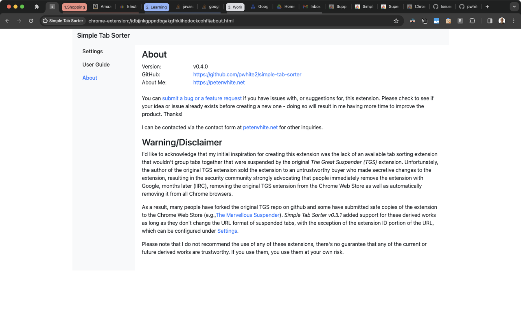Image resolution: width=521 pixels, height=325 pixels.
Task: Open the Chrome three-dot menu
Action: [513, 21]
